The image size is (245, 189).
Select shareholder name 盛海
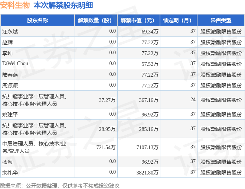coord(7,162)
